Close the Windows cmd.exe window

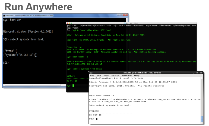click(125, 15)
